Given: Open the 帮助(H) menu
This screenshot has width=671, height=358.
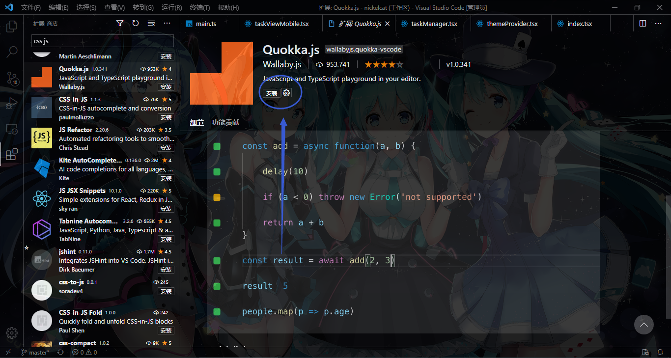Looking at the screenshot, I should click(228, 7).
